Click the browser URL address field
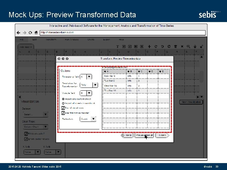 (123, 33)
